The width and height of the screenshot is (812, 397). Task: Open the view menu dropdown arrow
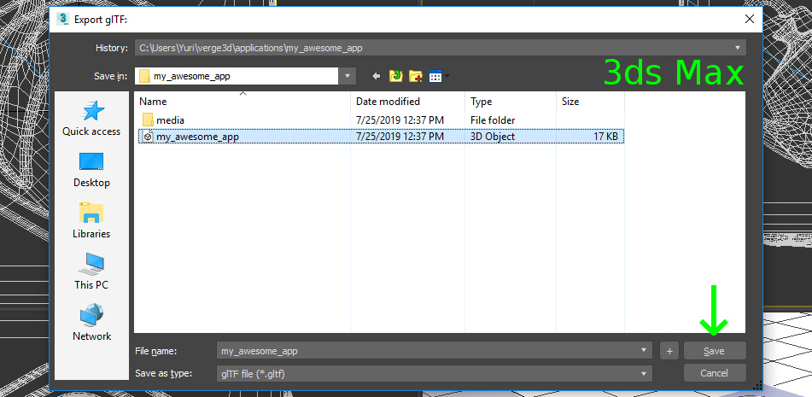point(447,77)
